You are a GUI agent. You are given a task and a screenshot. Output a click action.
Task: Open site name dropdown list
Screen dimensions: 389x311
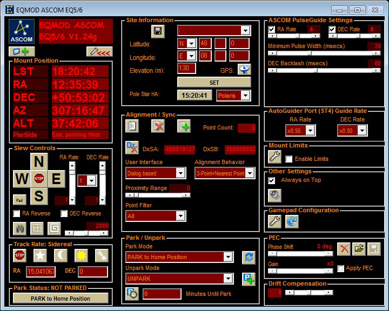(x=245, y=31)
